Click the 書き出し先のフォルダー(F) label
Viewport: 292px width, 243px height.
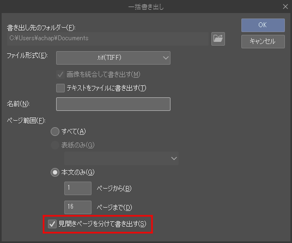tap(41, 28)
